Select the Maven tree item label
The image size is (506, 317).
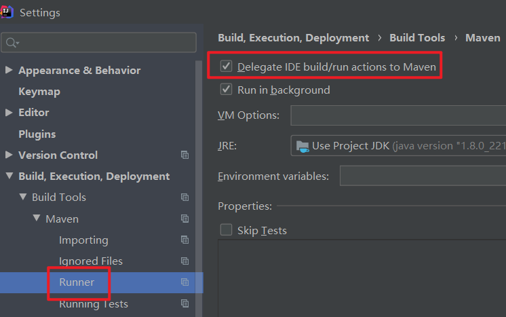point(62,219)
